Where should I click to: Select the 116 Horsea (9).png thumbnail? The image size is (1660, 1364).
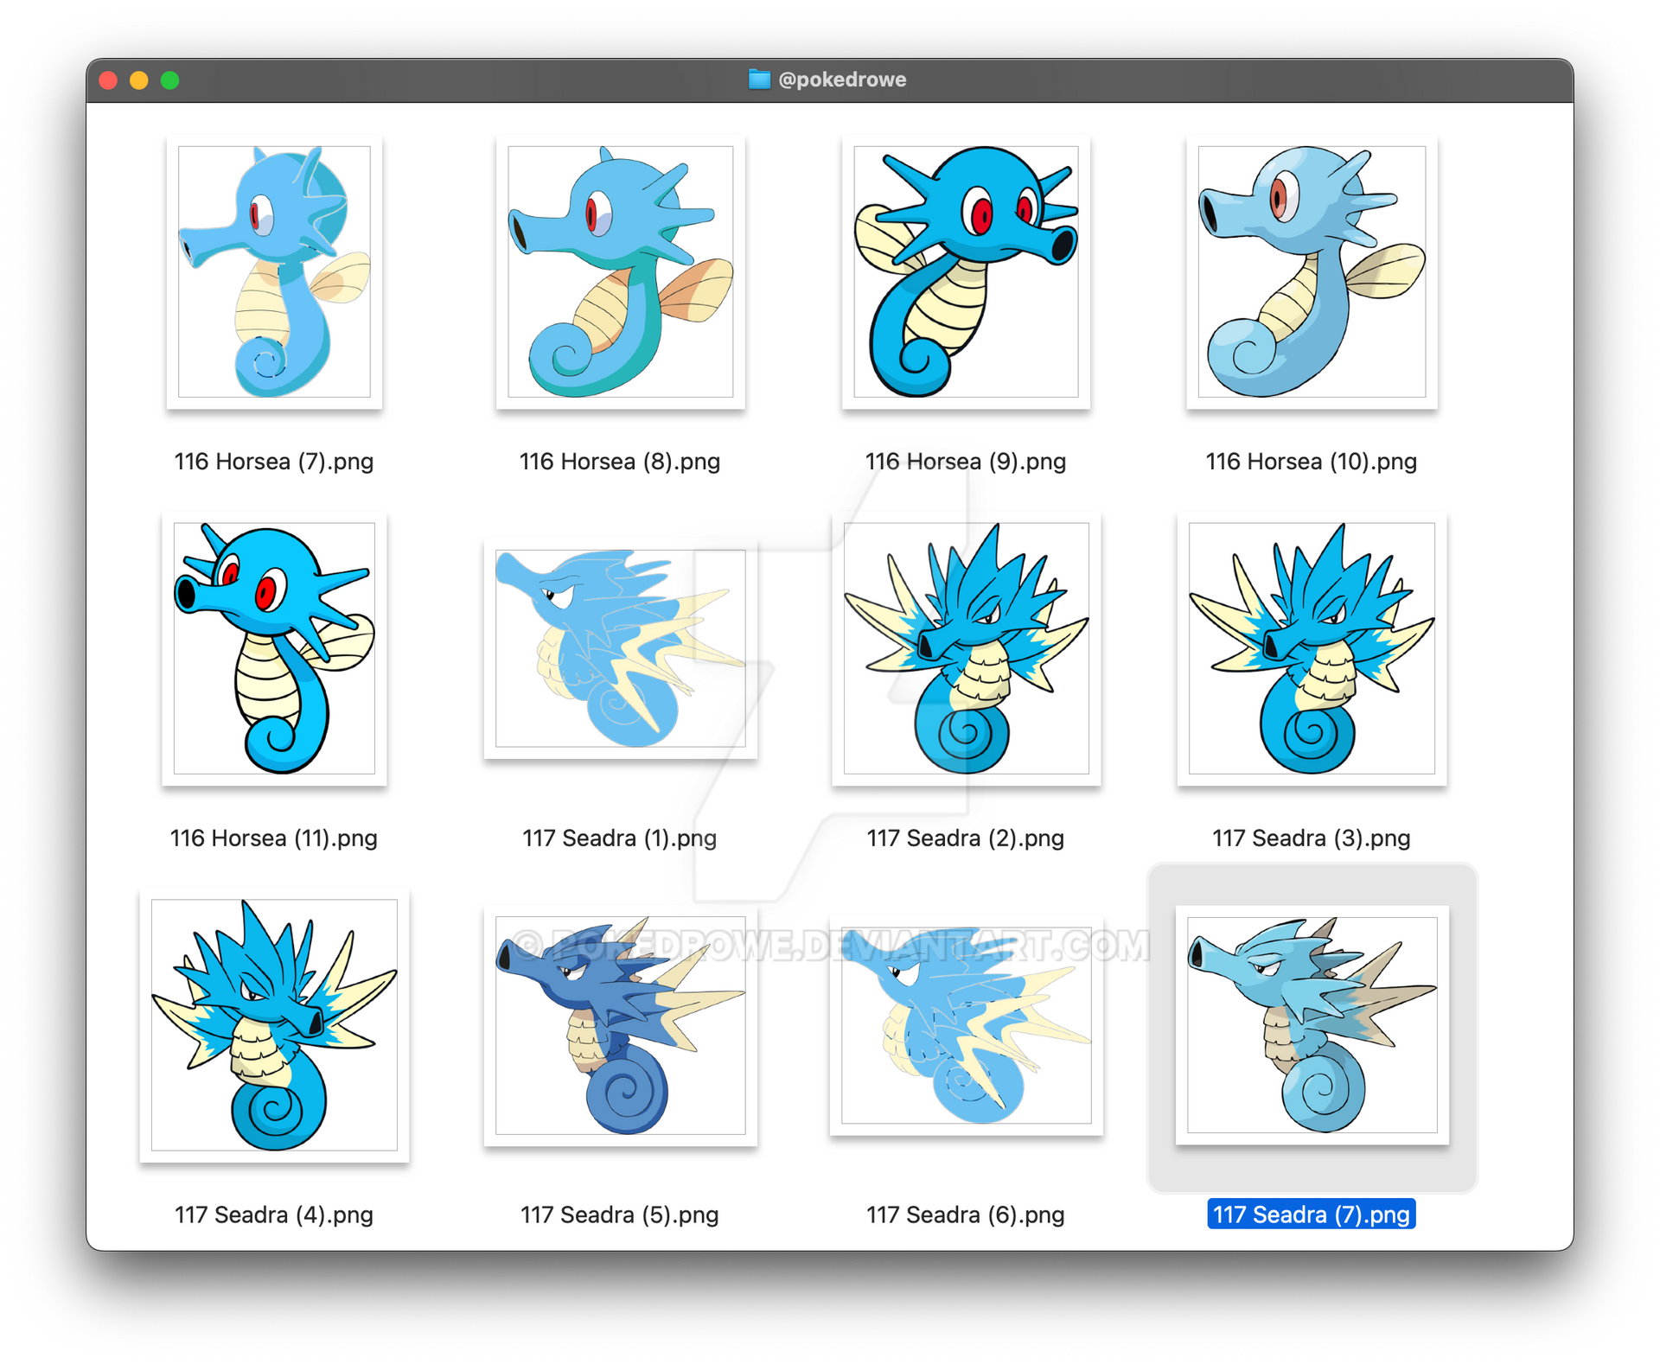966,271
